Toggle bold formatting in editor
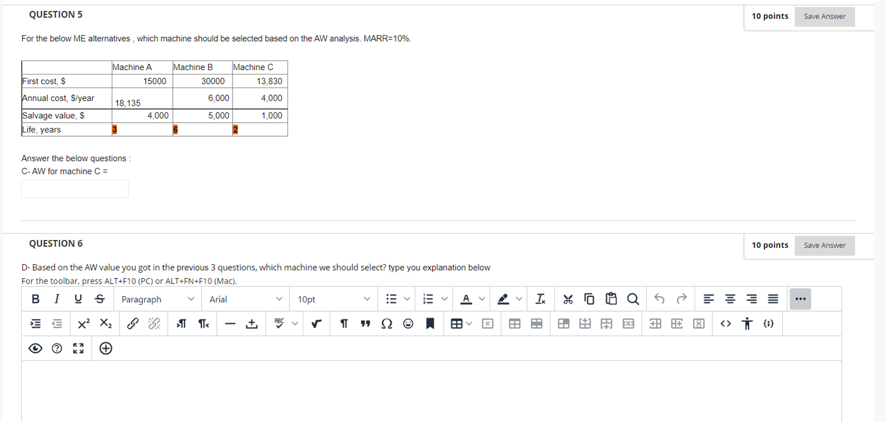This screenshot has height=422, width=886. [x=36, y=299]
